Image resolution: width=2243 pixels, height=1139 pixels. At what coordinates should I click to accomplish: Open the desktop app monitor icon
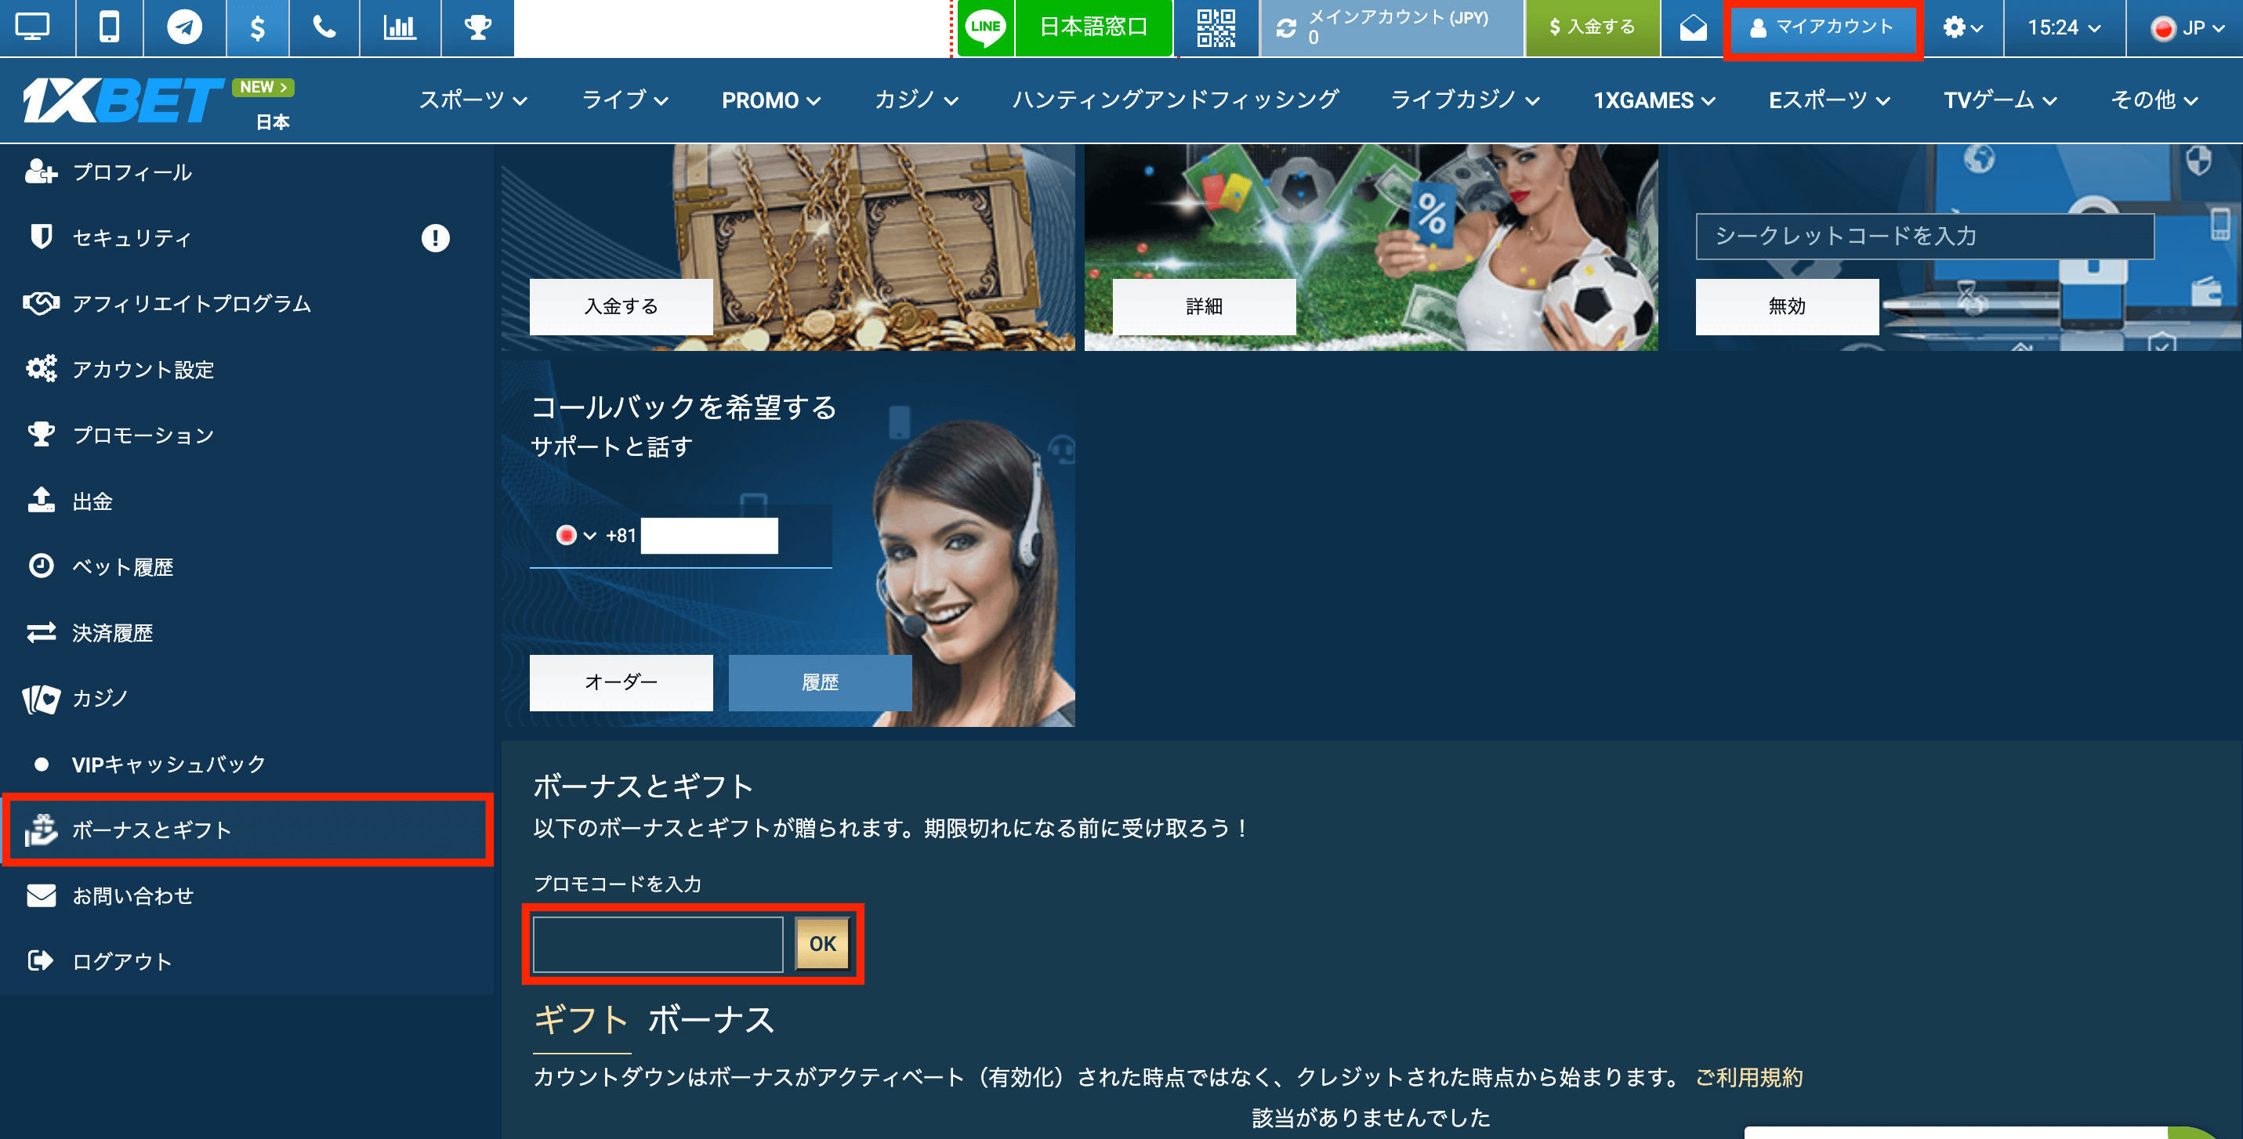coord(33,27)
